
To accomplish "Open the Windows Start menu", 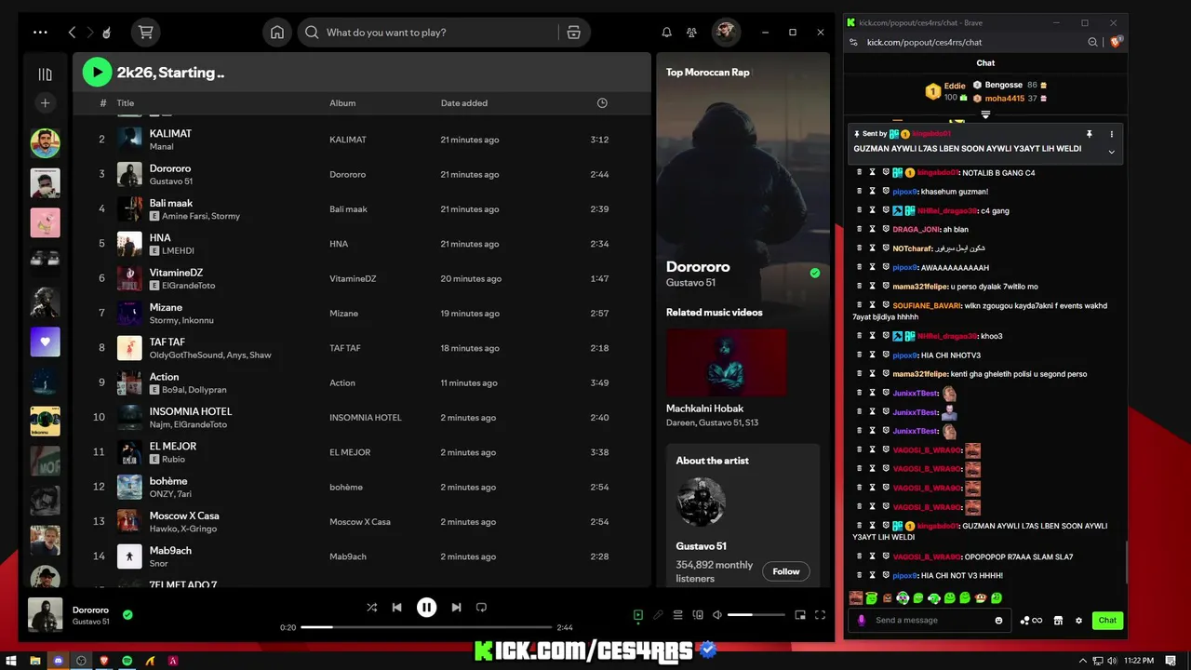I will click(12, 661).
